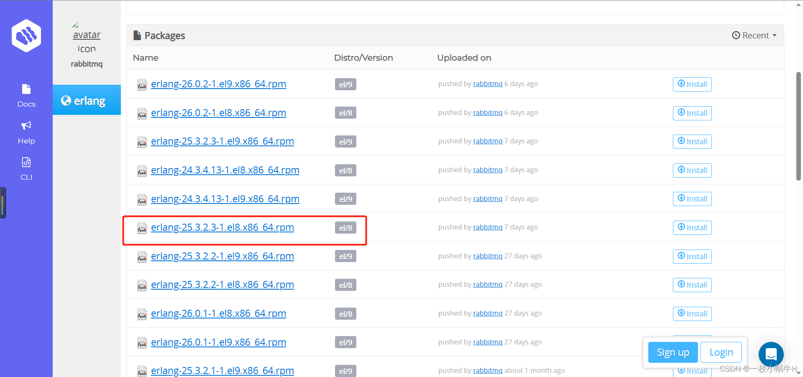Click rpm file icon for erlang-24.3.4.13-1.el8
The width and height of the screenshot is (803, 377).
(142, 171)
